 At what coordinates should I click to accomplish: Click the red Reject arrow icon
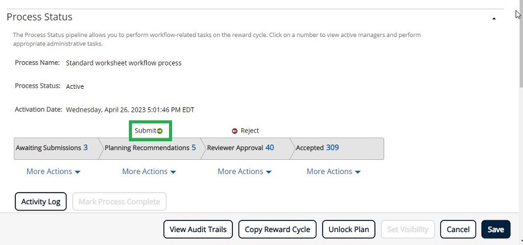[x=234, y=131]
